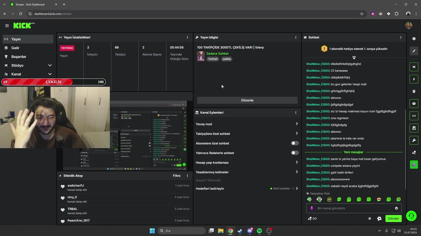
Task: Open Discord from the taskbar
Action: point(250,231)
